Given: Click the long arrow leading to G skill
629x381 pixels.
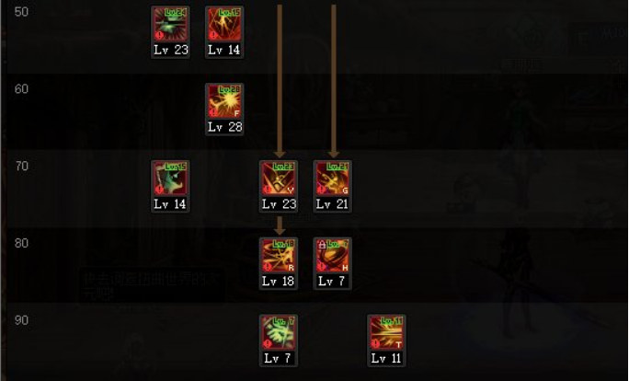Looking at the screenshot, I should click(334, 82).
